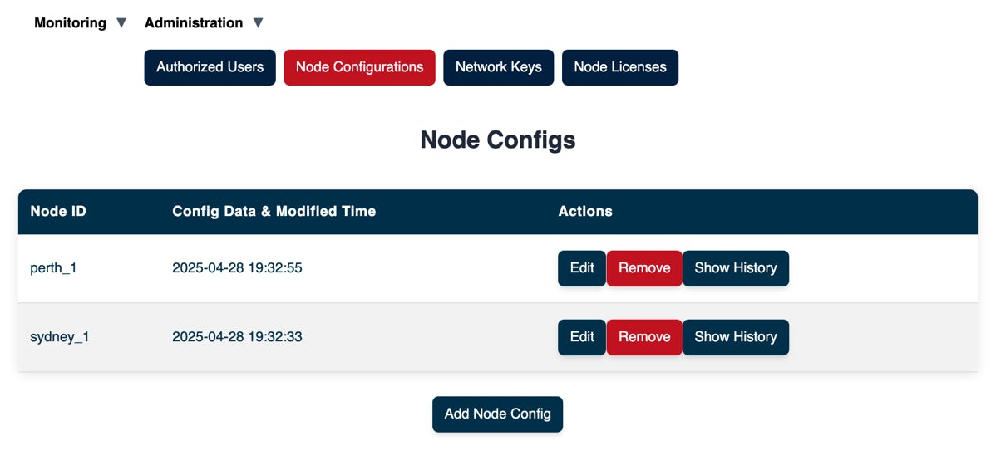This screenshot has height=475, width=996.
Task: Click the Node ID column header
Action: pos(58,211)
